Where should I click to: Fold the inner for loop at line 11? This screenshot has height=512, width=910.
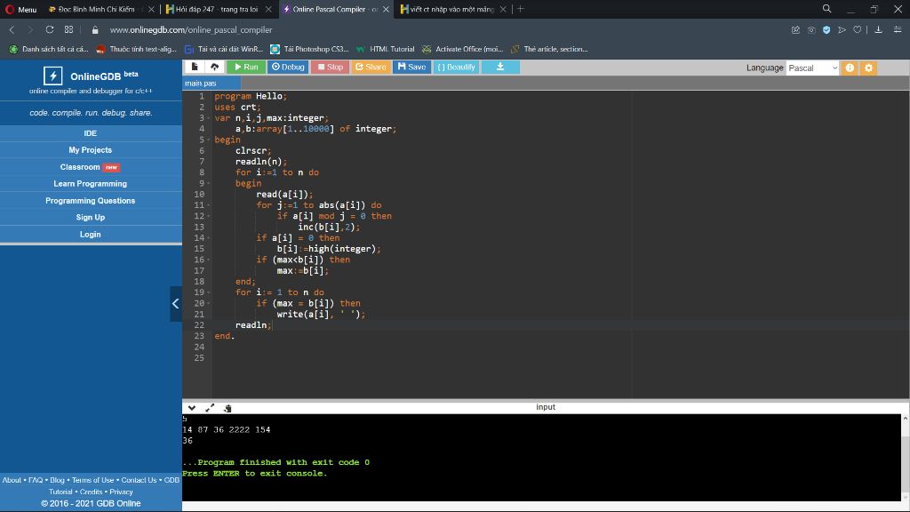click(x=209, y=205)
